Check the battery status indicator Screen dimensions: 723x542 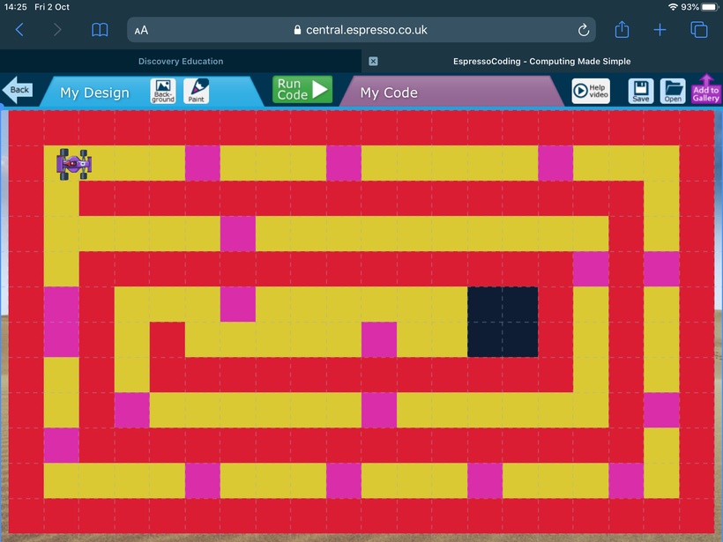tap(710, 7)
